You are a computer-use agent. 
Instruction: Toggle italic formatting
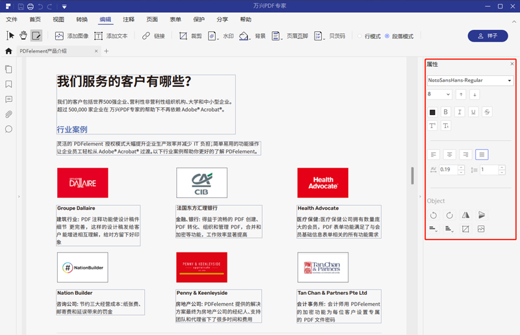(460, 112)
